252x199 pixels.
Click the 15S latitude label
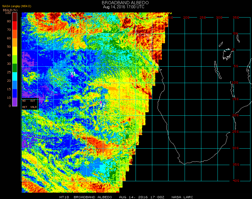click(x=236, y=99)
